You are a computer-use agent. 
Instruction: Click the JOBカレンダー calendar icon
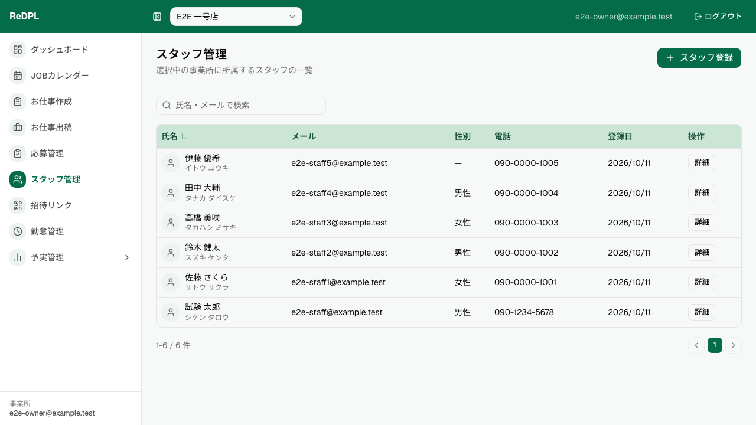click(18, 76)
